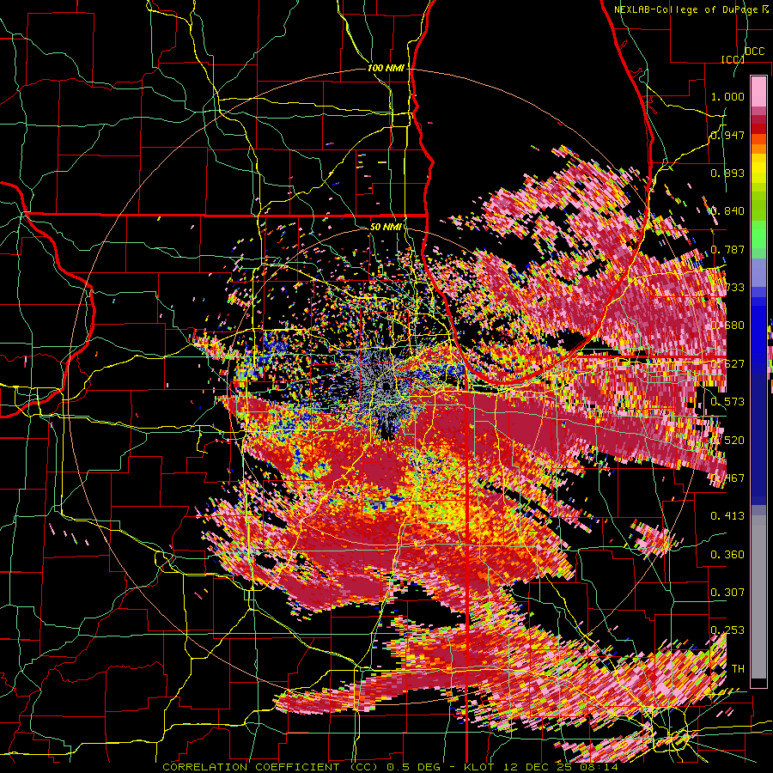The width and height of the screenshot is (773, 773).
Task: Click the 0.573 scale value
Action: [x=727, y=402]
